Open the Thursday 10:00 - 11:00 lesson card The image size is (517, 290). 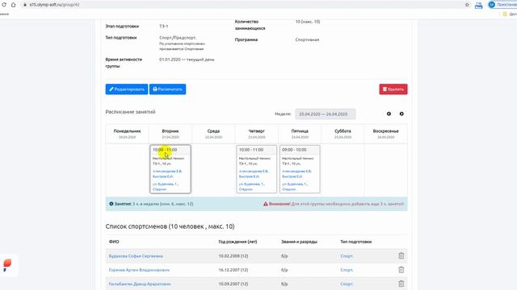pos(257,169)
